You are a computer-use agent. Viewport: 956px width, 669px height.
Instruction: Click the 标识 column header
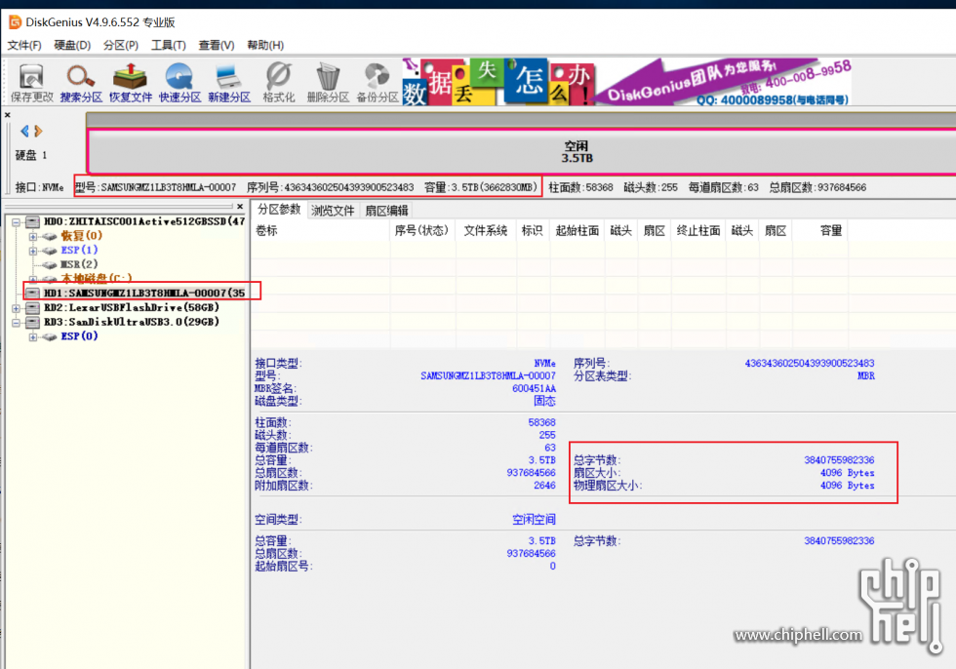tap(533, 230)
